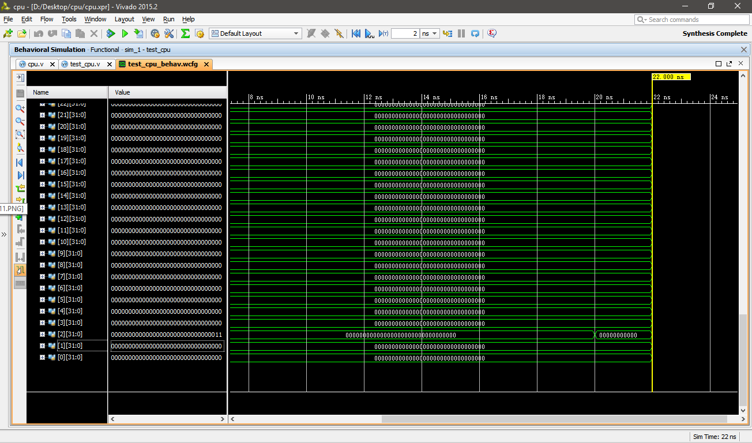Close the test_cpu_behav.wcfg tab
The height and width of the screenshot is (443, 752).
(206, 64)
